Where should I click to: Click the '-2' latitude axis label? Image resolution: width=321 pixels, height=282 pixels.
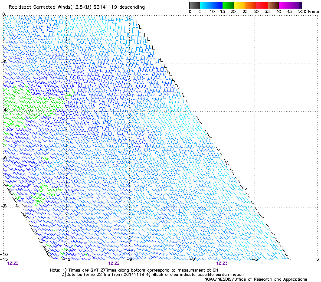(3, 62)
